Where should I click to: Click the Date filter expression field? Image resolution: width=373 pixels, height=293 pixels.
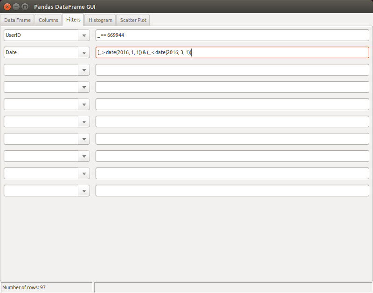[232, 53]
